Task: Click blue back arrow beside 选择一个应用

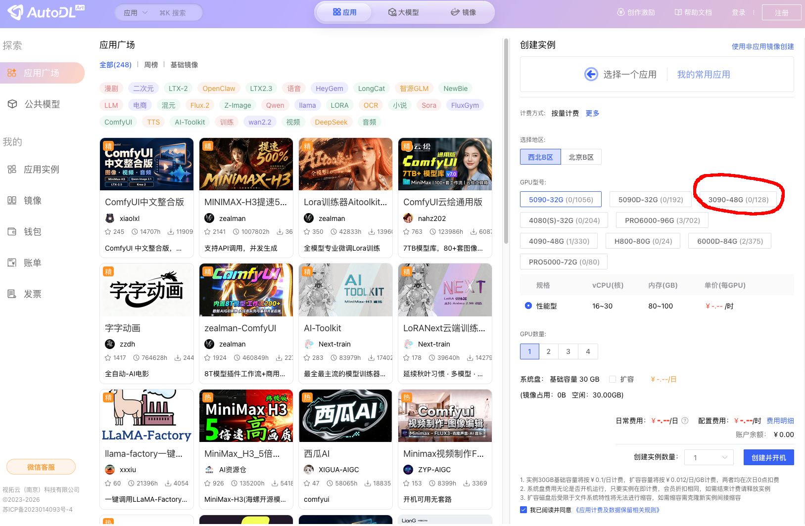Action: tap(591, 74)
